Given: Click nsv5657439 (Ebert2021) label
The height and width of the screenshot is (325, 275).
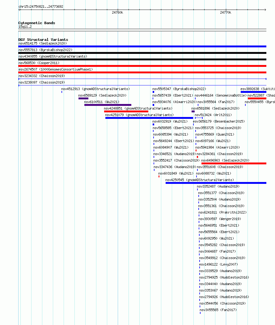Looking at the screenshot, I should [x=173, y=95].
